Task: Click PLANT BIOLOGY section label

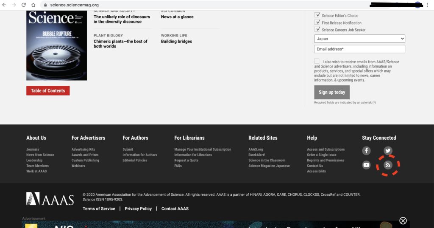Action: coord(108,36)
